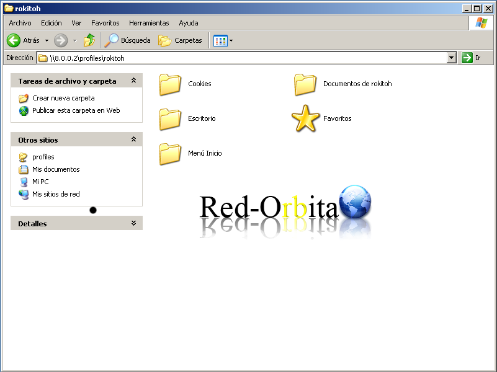Open Mi PC link
The width and height of the screenshot is (497, 372).
(x=40, y=182)
